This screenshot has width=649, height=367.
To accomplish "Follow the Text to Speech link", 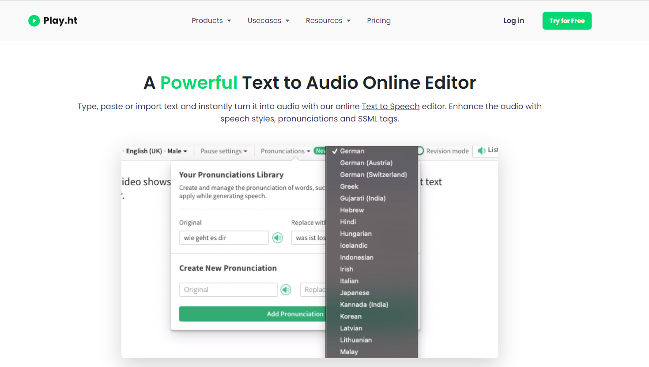I will coord(391,106).
